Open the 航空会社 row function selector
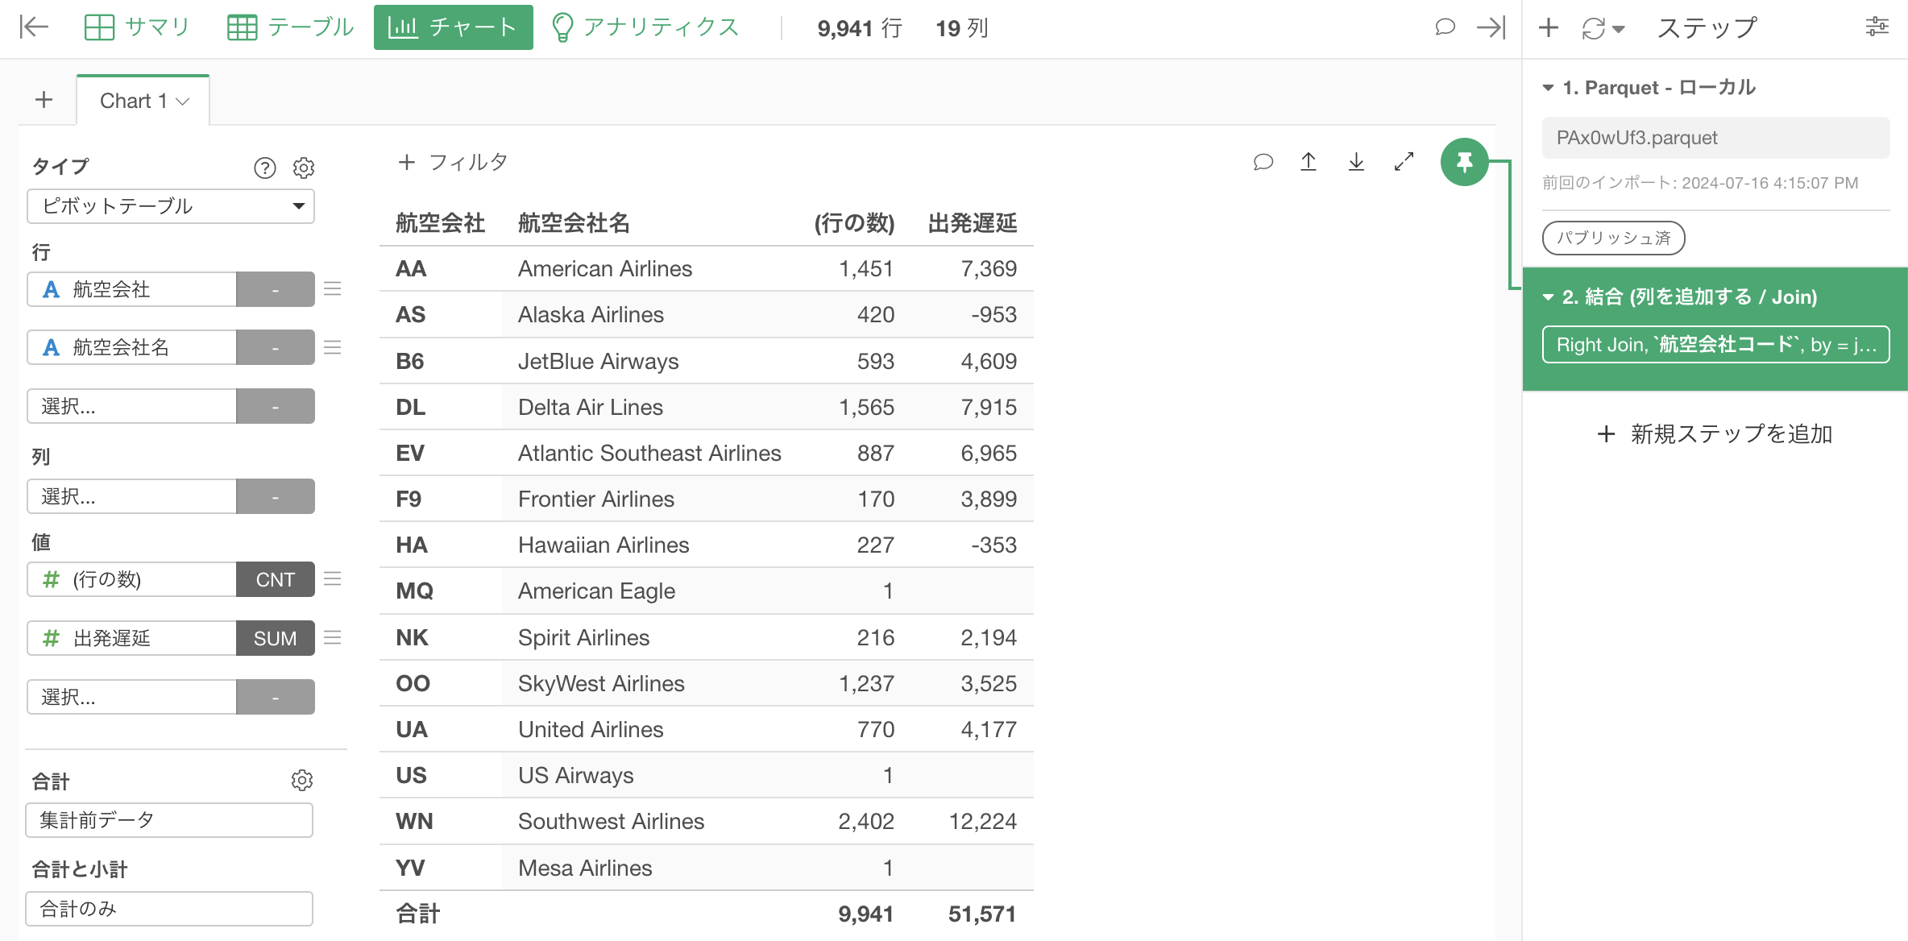This screenshot has height=941, width=1908. coord(276,289)
